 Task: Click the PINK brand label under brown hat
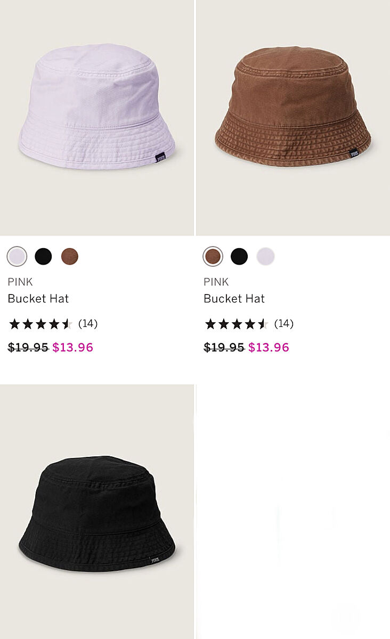point(216,282)
